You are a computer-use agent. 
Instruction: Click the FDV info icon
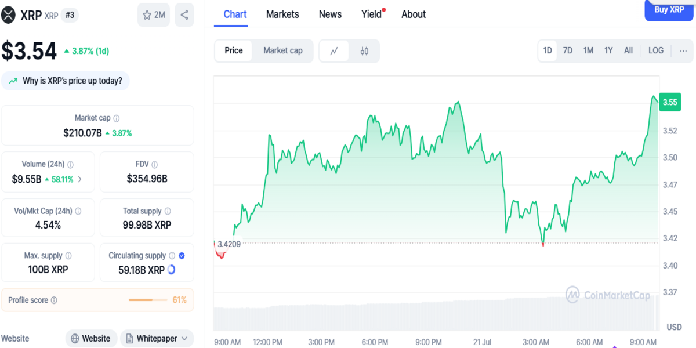155,165
